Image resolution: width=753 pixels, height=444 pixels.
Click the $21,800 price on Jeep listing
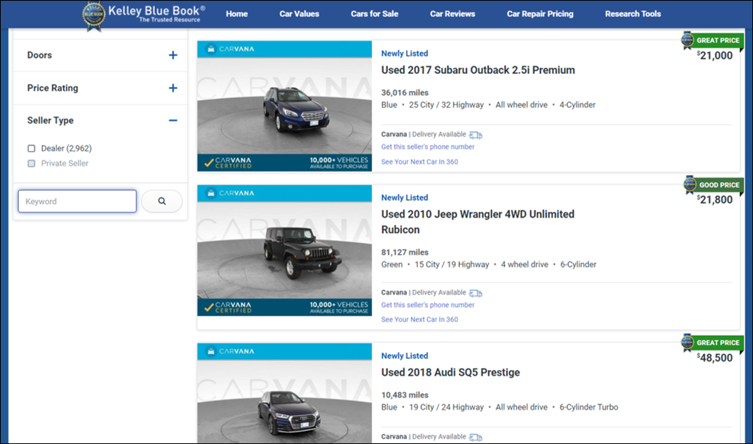715,200
